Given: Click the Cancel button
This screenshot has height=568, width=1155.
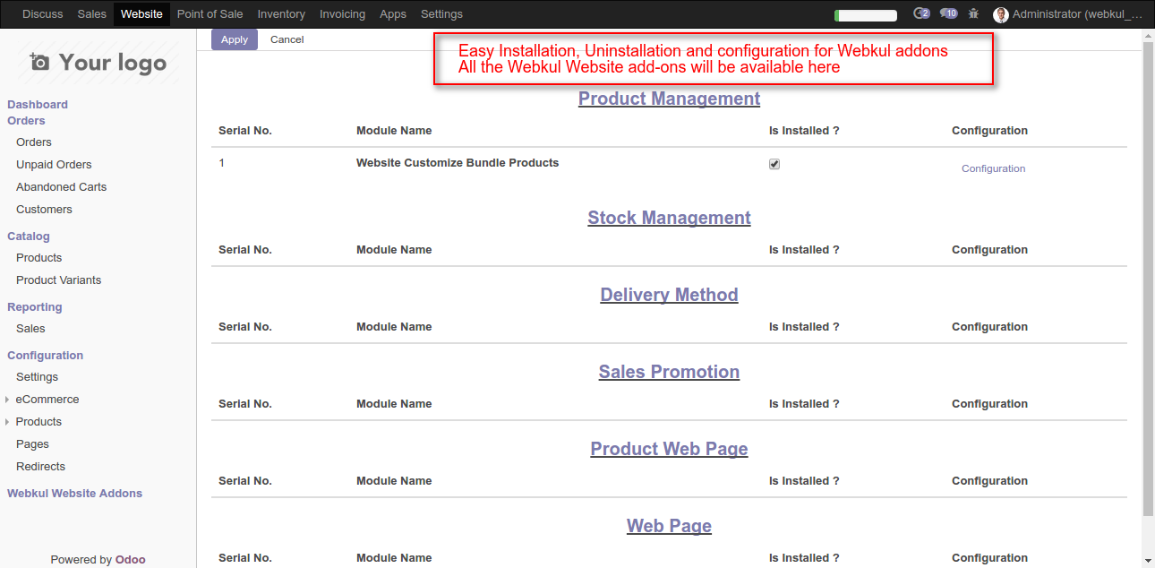Looking at the screenshot, I should 287,39.
